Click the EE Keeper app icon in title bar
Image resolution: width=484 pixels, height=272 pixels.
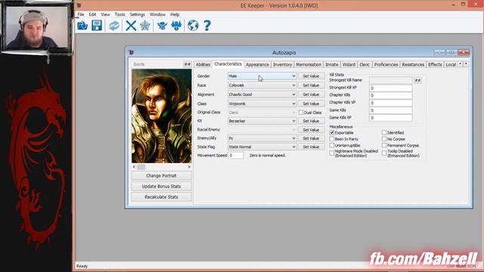click(x=79, y=5)
